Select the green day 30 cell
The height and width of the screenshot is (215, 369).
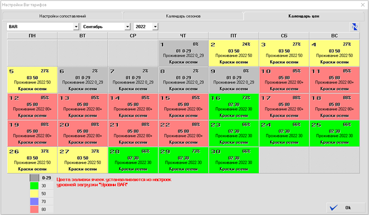pos(233,160)
